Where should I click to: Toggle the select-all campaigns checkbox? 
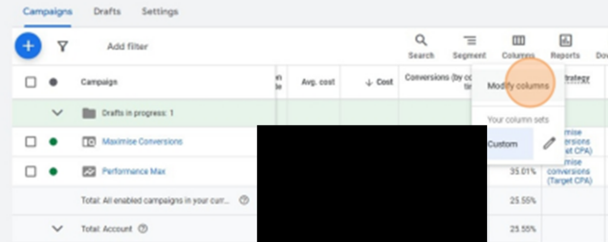click(x=31, y=82)
